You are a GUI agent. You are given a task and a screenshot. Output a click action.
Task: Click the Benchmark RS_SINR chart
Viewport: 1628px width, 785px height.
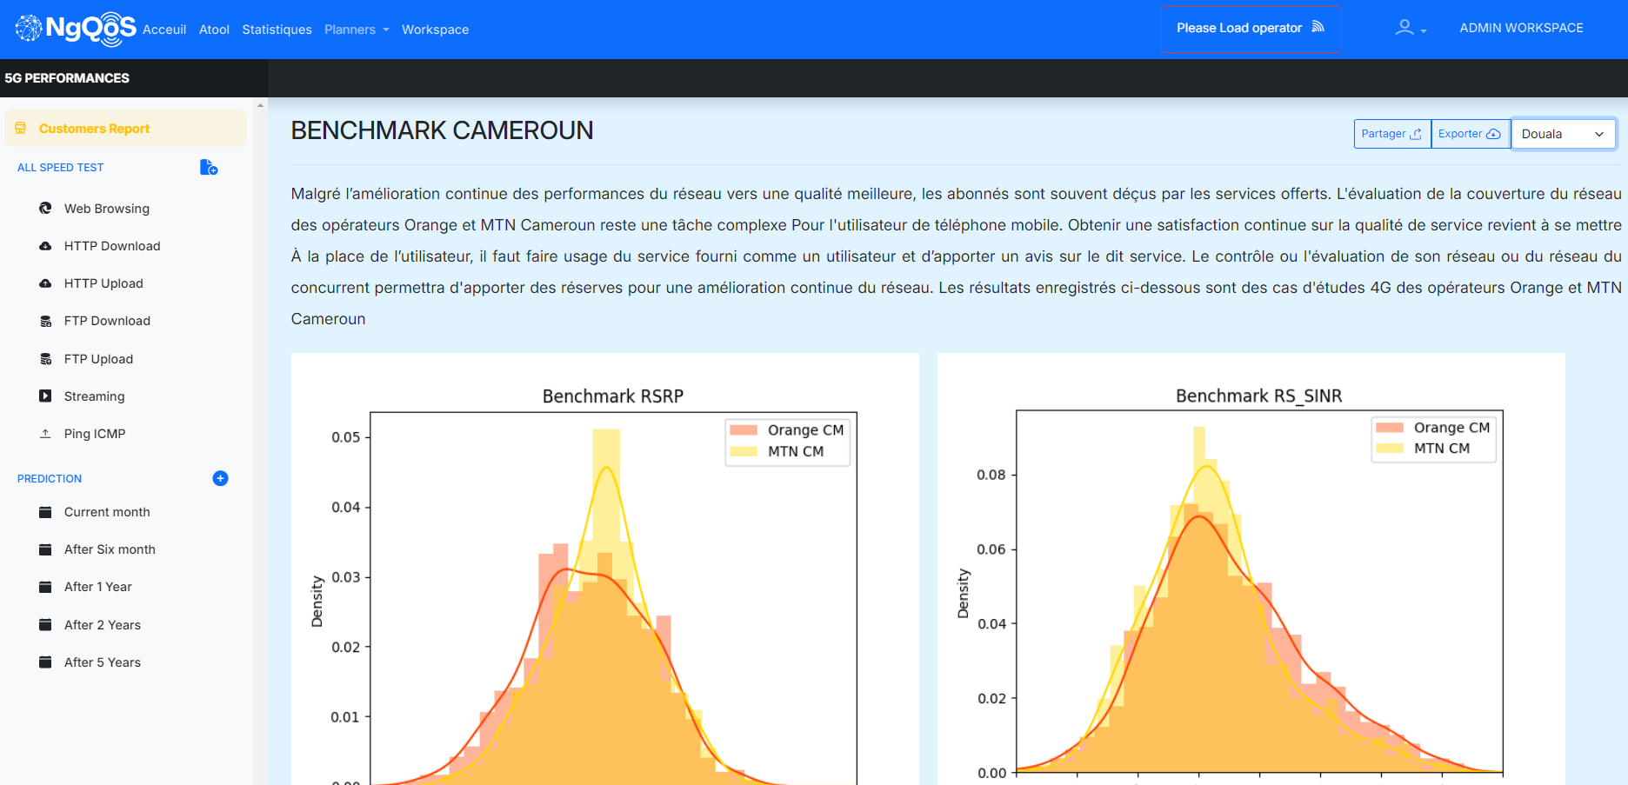click(1251, 569)
